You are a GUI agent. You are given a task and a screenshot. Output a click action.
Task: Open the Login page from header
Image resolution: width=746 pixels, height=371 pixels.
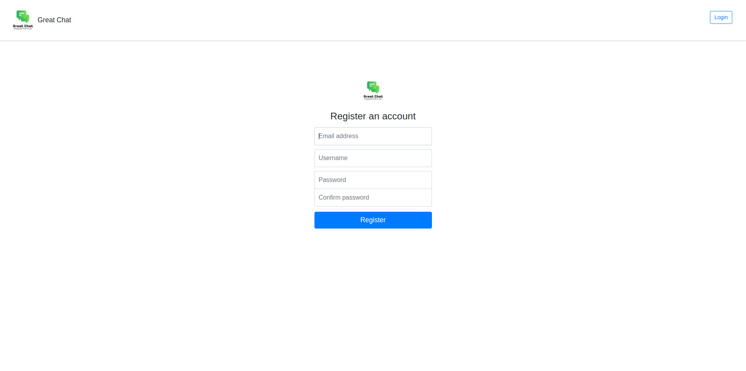(721, 17)
